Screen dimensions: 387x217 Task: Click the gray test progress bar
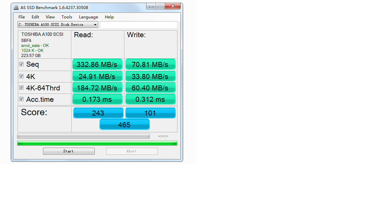coord(83,136)
